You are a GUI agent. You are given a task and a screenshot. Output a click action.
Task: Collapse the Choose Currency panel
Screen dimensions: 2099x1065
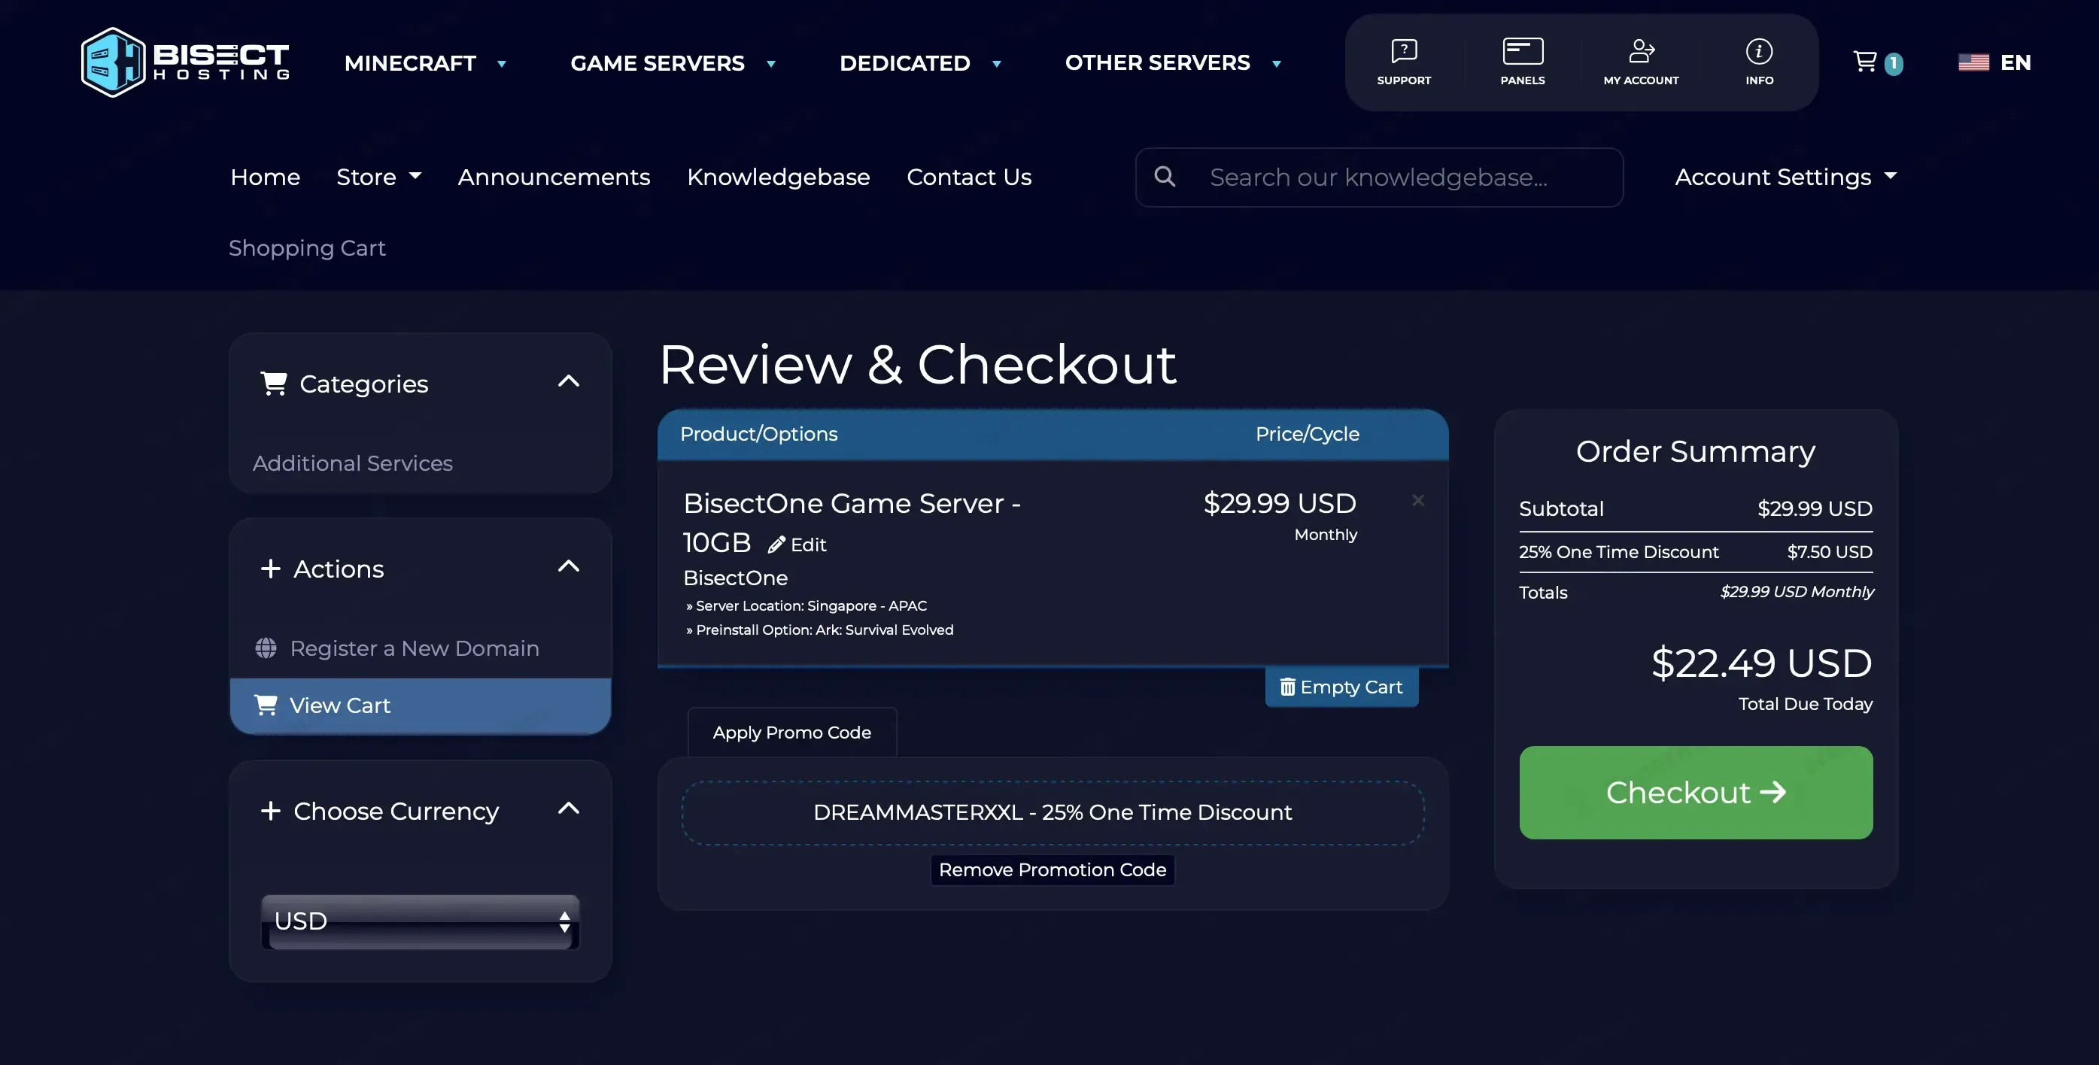(568, 809)
